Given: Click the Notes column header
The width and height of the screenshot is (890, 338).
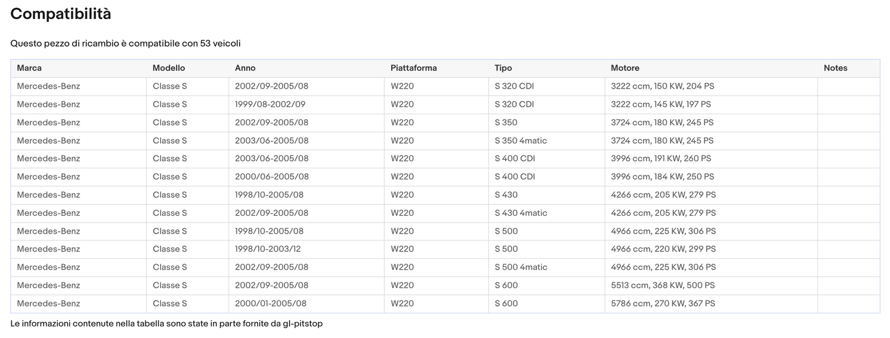Looking at the screenshot, I should (835, 68).
